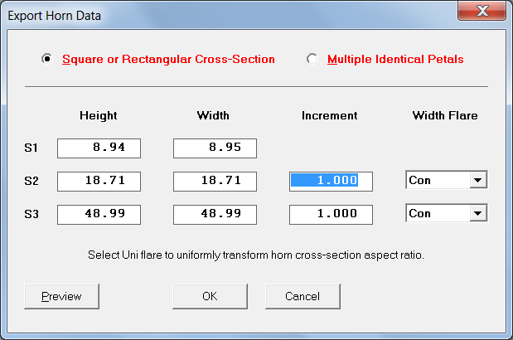The width and height of the screenshot is (513, 340).
Task: Click the Export Horn Data title text
Action: 55,16
